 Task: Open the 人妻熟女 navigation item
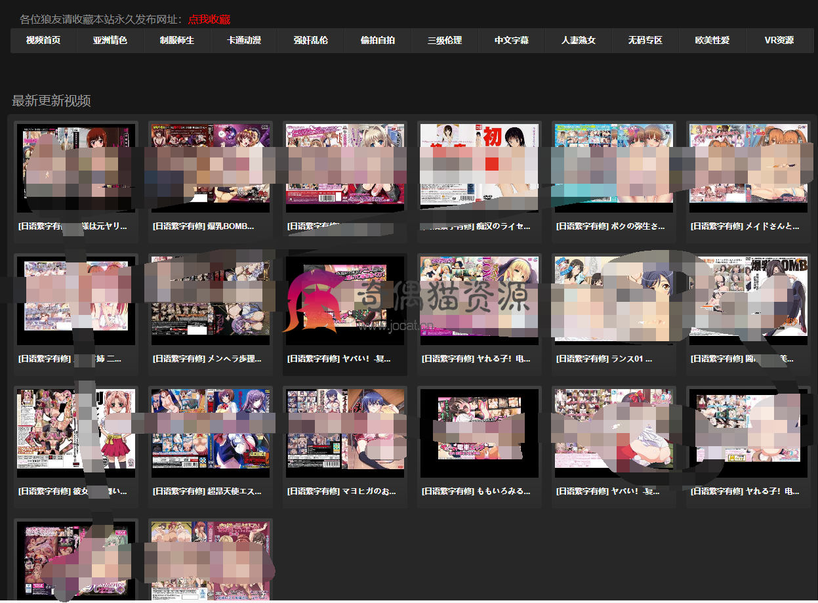point(579,41)
